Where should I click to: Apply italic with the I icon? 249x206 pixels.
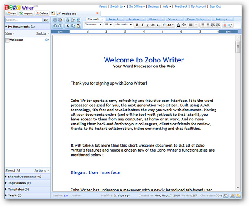pyautogui.click(x=142, y=25)
